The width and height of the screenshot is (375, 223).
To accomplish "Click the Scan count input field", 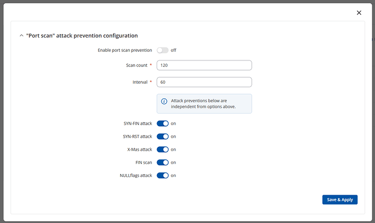I will [x=204, y=65].
